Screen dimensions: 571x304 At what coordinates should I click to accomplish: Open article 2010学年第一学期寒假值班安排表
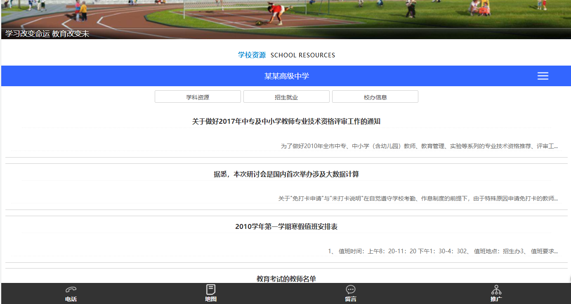tap(286, 226)
